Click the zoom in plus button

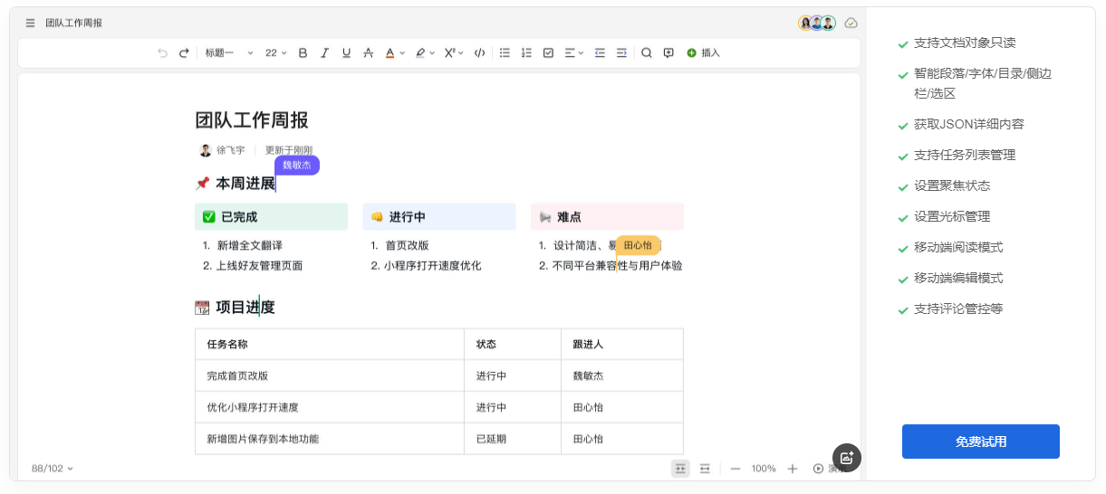pyautogui.click(x=793, y=469)
